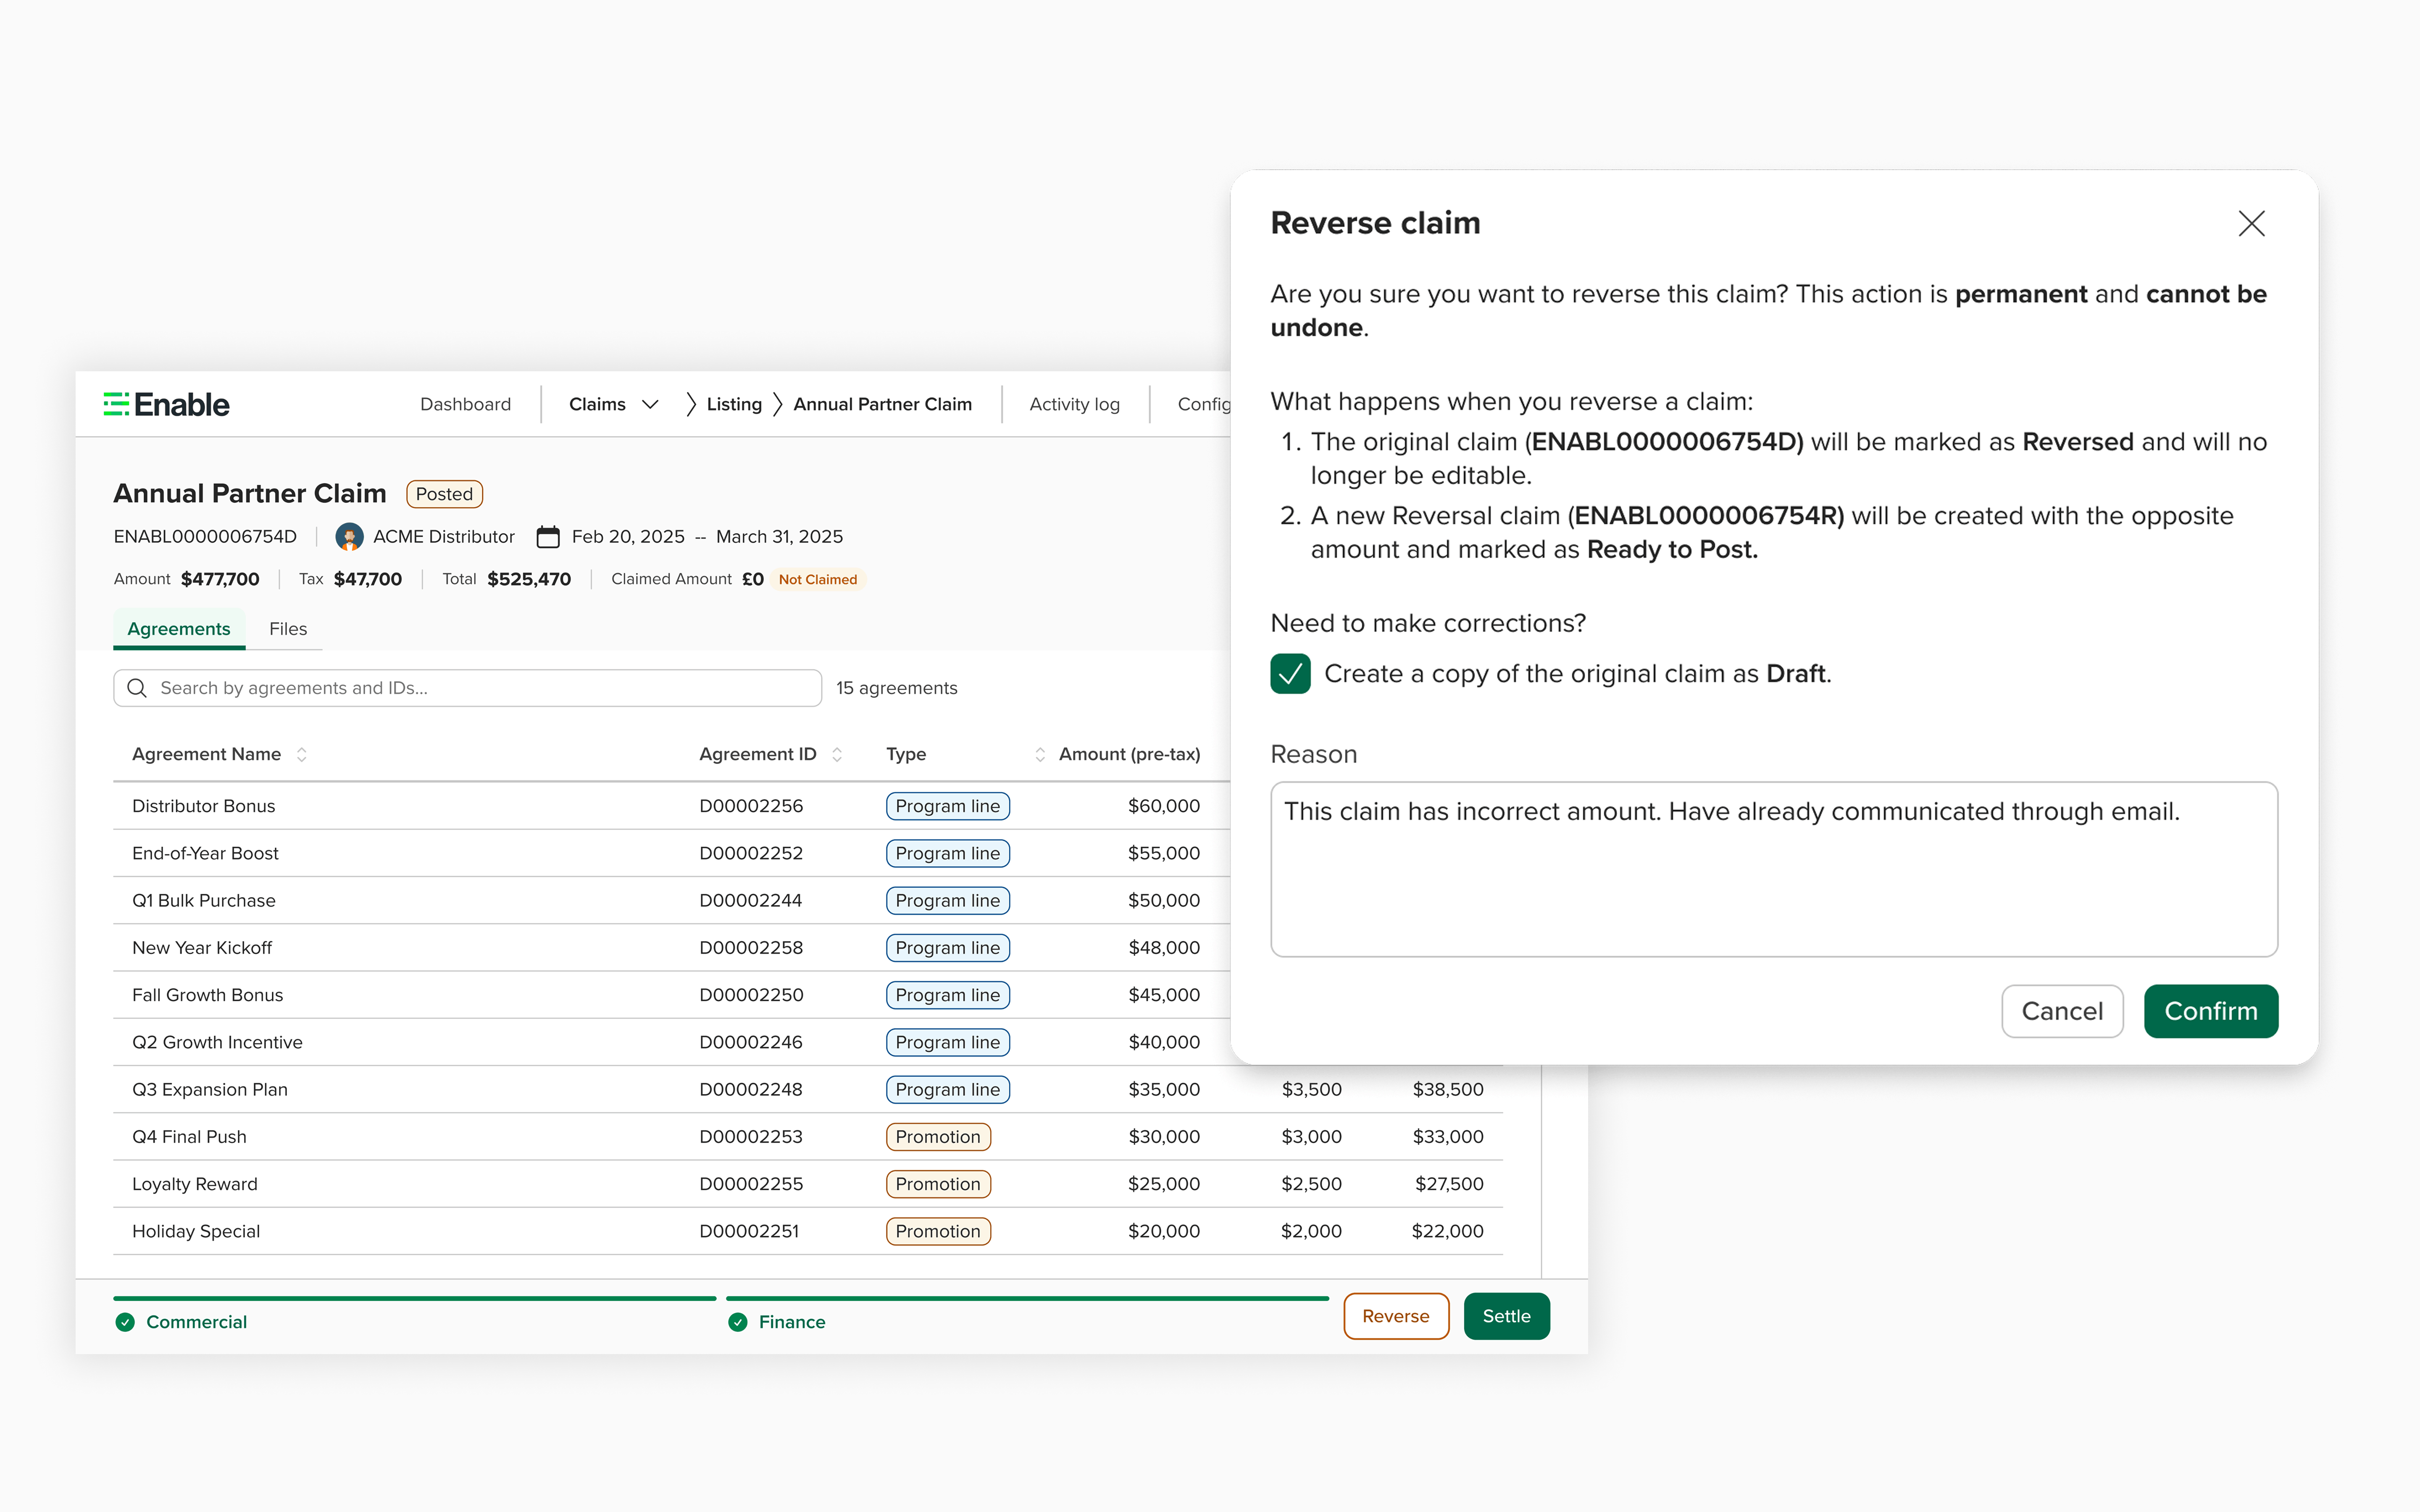Click agreement ID D00002253
The height and width of the screenshot is (1512, 2420).
[751, 1136]
